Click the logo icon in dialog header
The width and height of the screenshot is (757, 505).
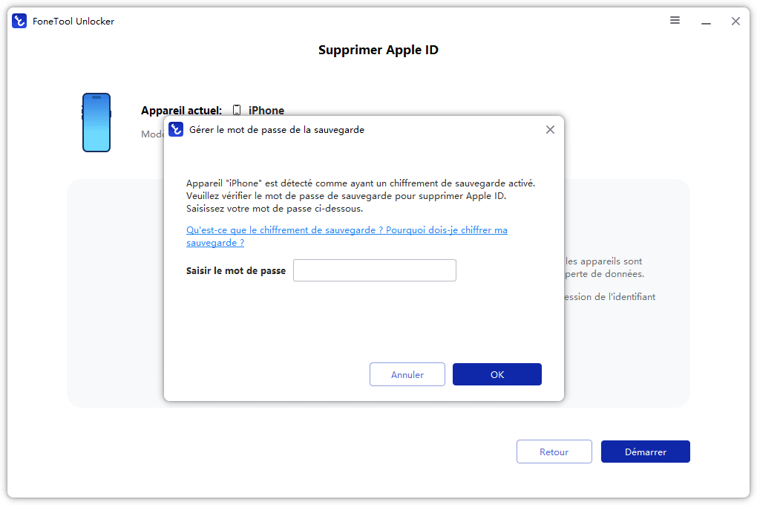[176, 129]
